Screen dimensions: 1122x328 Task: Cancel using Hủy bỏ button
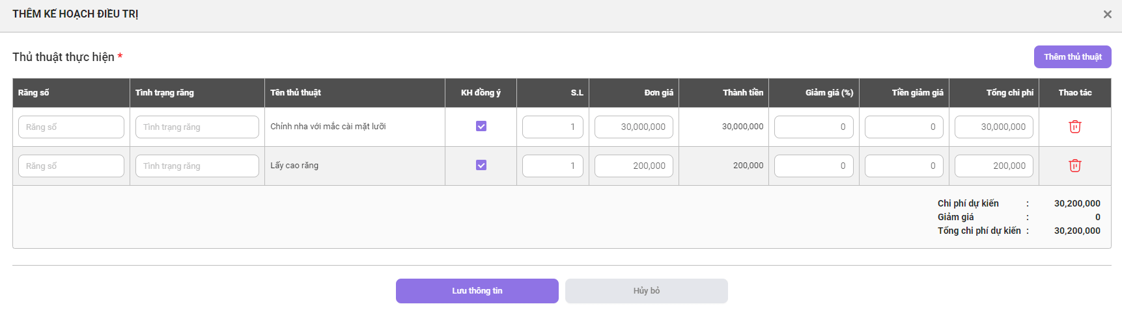647,291
